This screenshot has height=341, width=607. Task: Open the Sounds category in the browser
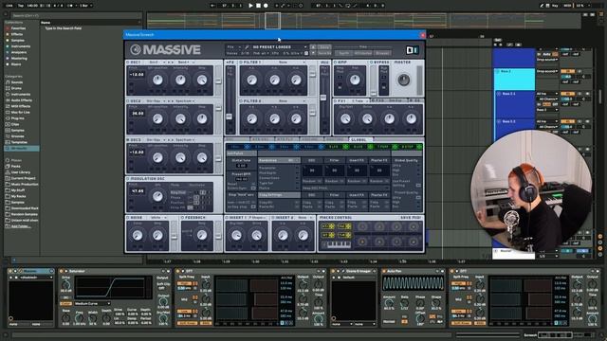pyautogui.click(x=17, y=82)
